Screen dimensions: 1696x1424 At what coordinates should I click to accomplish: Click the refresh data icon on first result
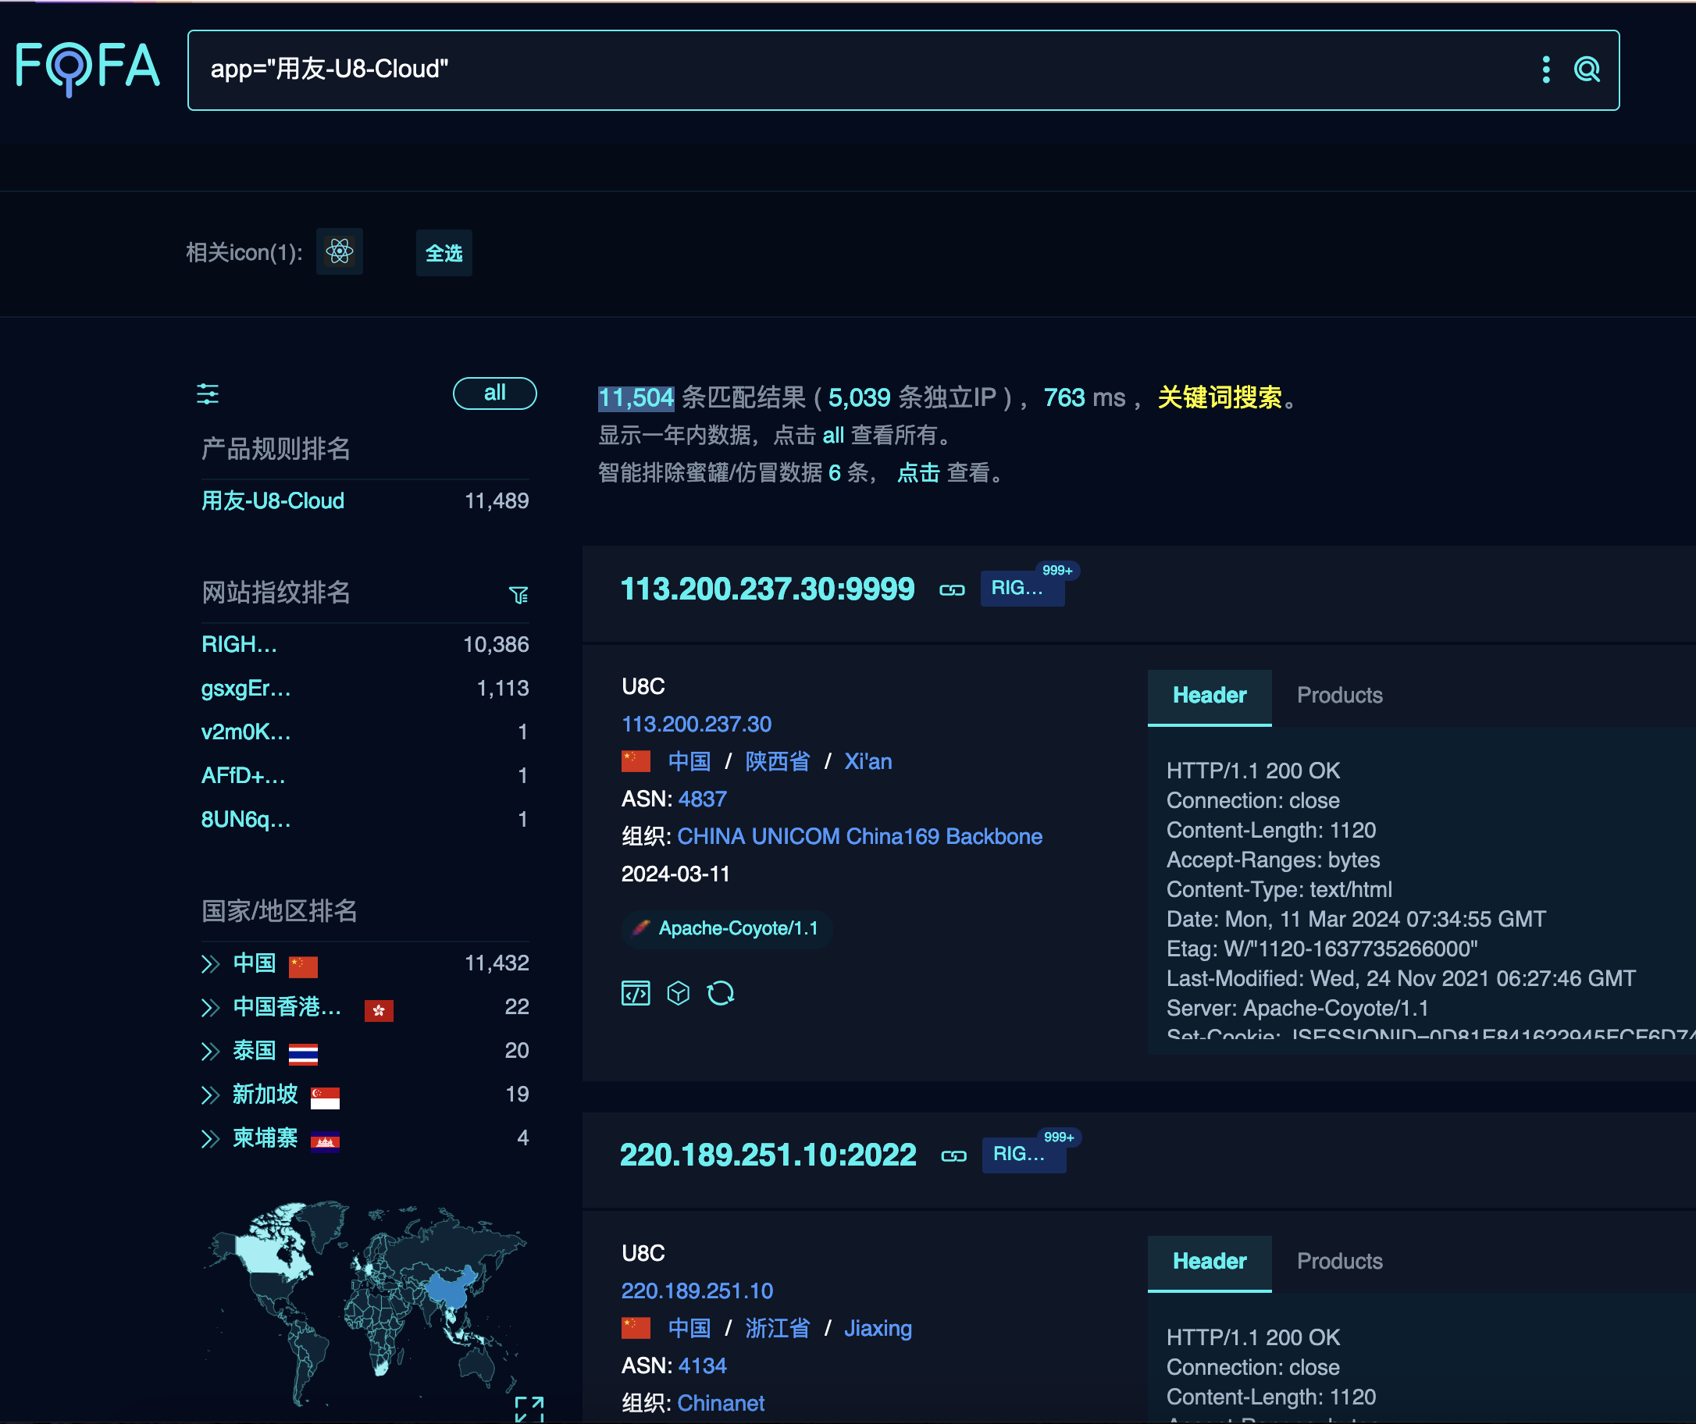point(722,992)
